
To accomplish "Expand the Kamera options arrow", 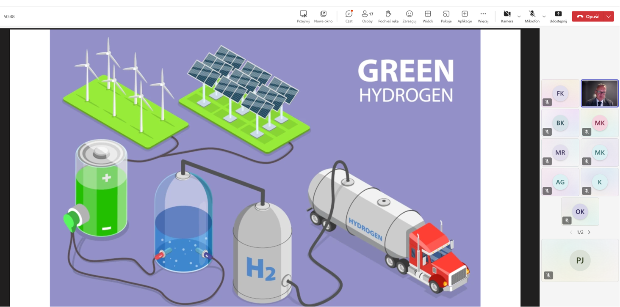I will point(519,16).
